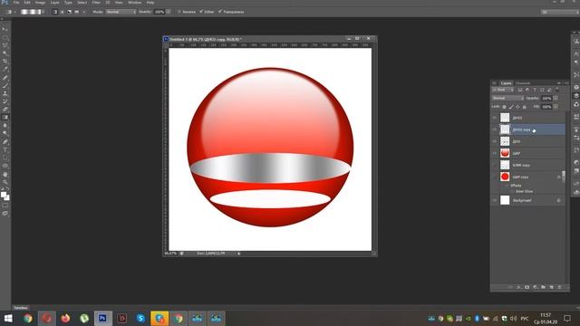The width and height of the screenshot is (580, 326).
Task: Open the Filter menu
Action: coord(96,3)
